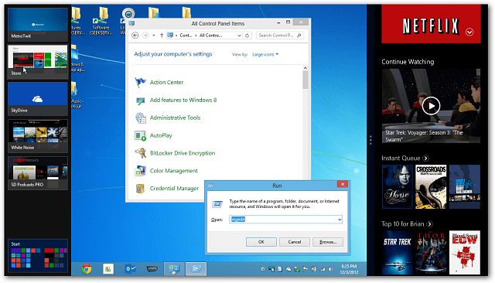Expand the Instant Queue arrow
Image resolution: width=495 pixels, height=283 pixels.
425,159
